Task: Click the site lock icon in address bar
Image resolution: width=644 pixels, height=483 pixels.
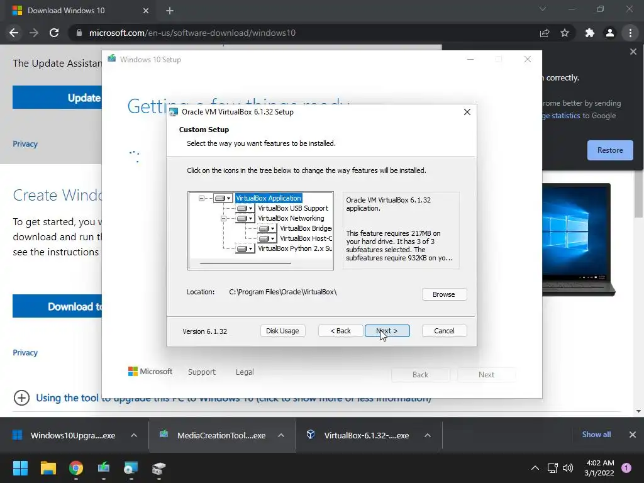Action: click(79, 33)
